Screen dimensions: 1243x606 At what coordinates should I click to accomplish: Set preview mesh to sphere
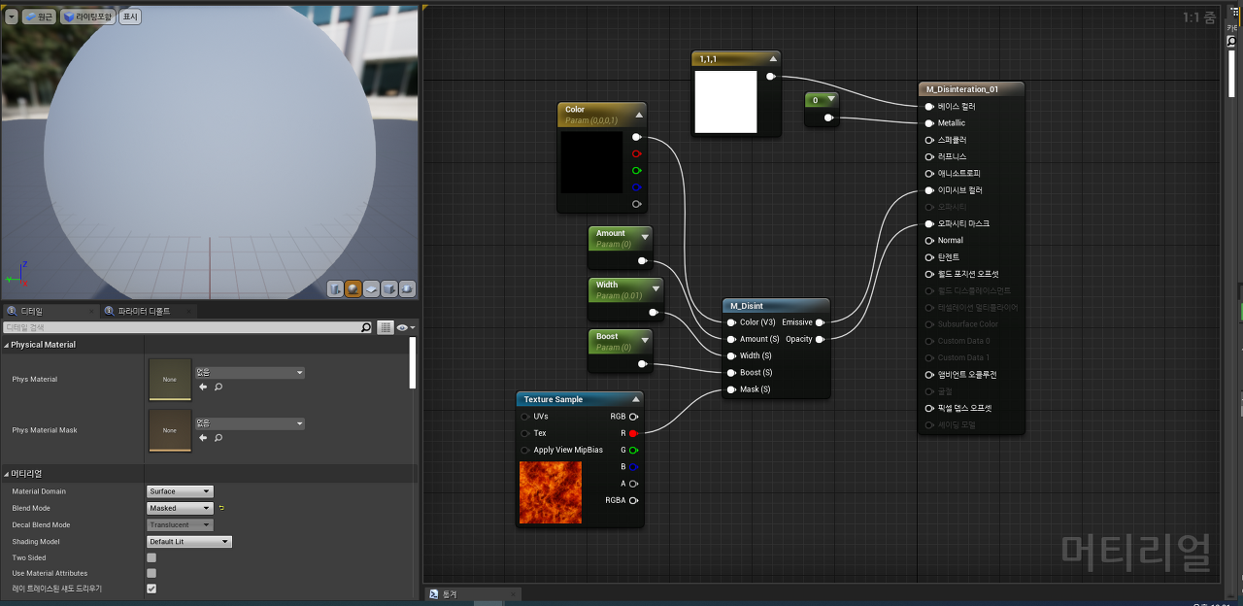353,288
